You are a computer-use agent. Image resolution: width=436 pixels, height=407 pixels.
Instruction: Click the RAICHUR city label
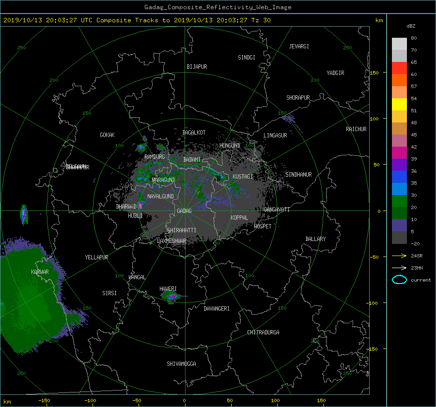pyautogui.click(x=356, y=129)
